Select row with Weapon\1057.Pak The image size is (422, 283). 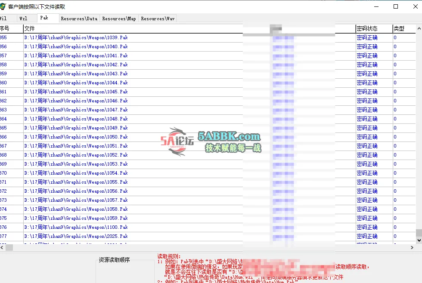pos(208,200)
